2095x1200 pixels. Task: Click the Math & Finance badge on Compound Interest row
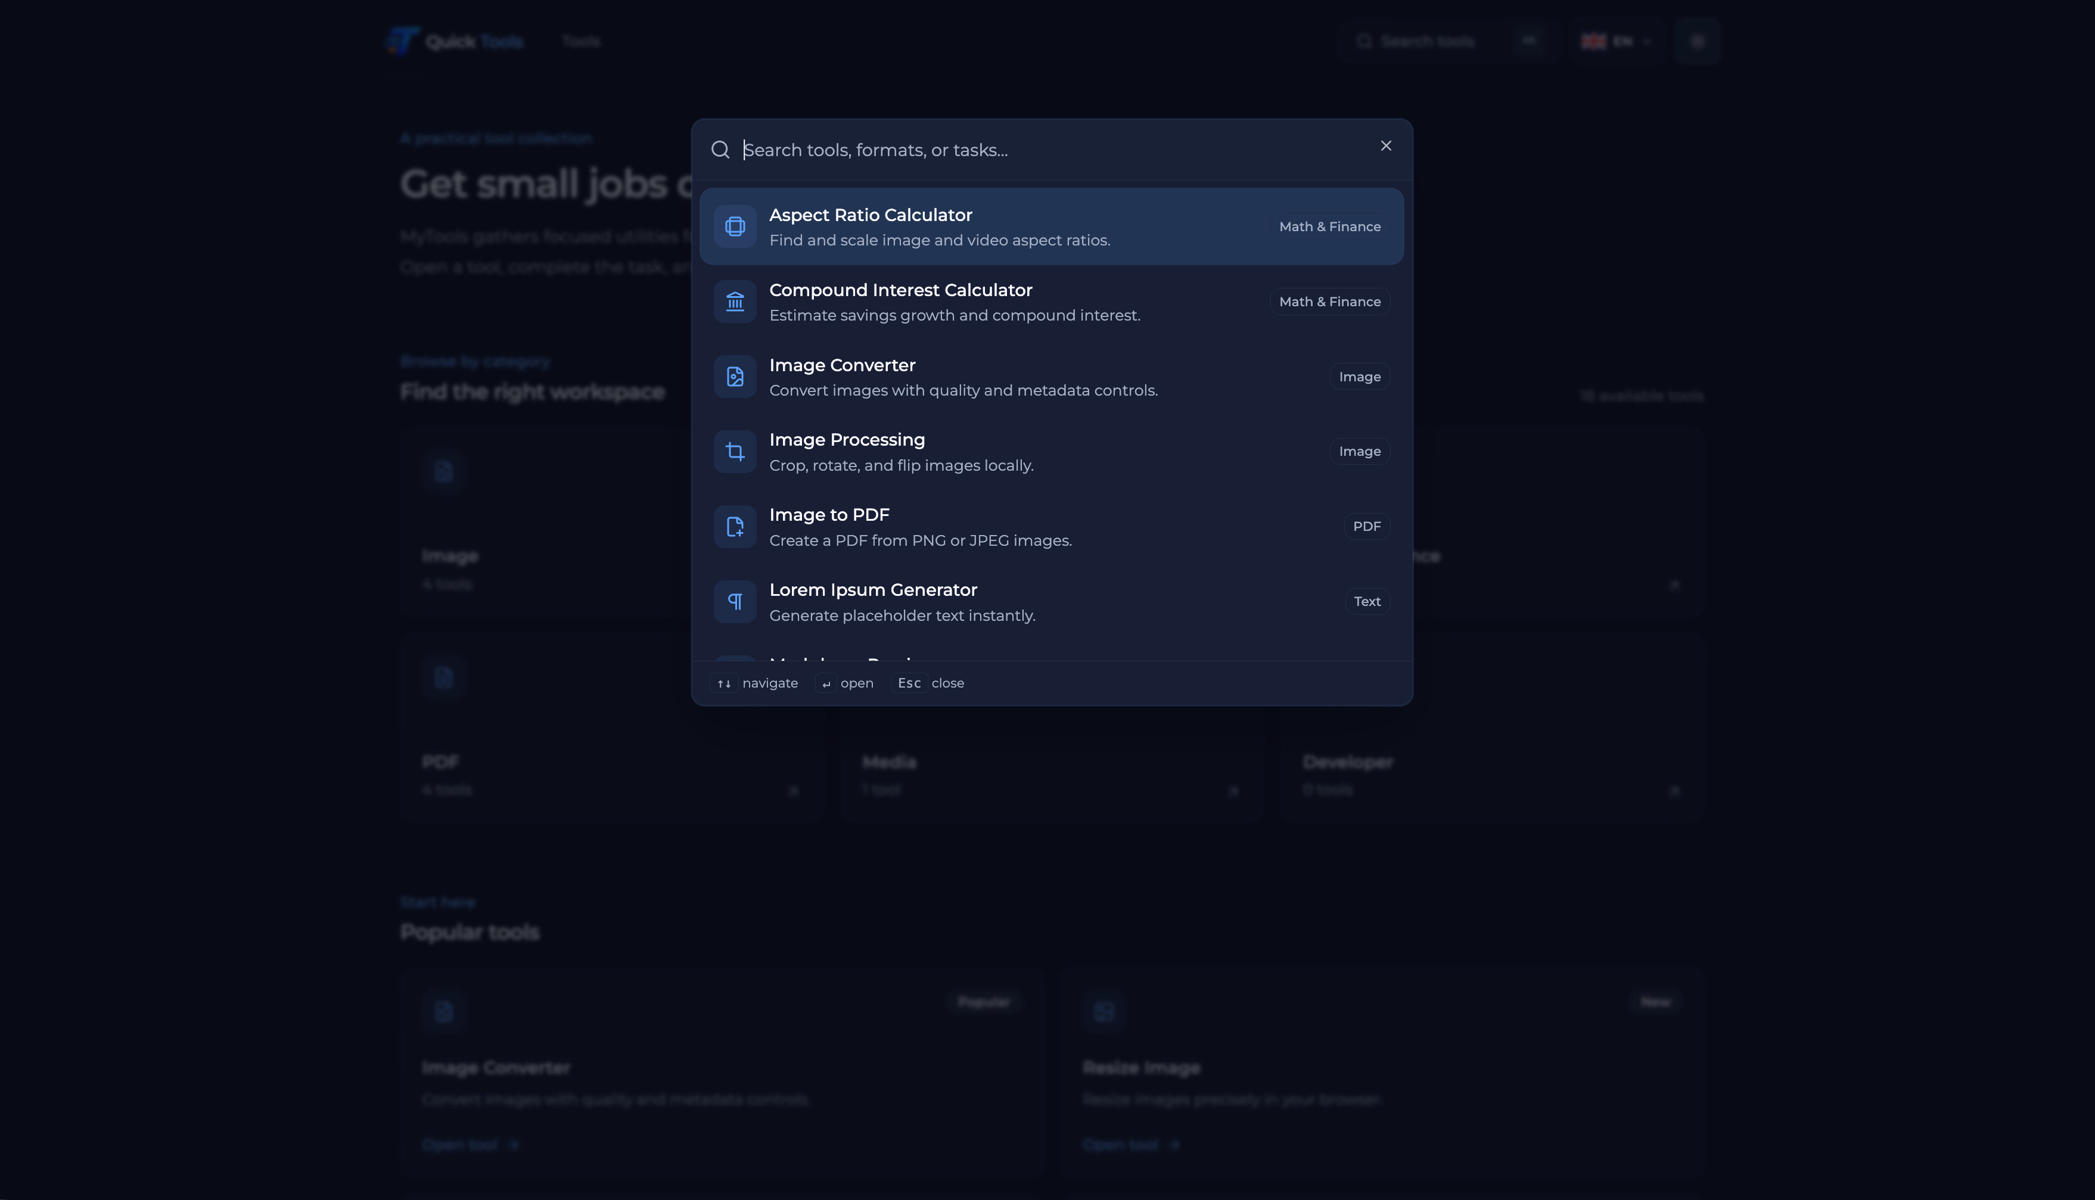click(1329, 301)
